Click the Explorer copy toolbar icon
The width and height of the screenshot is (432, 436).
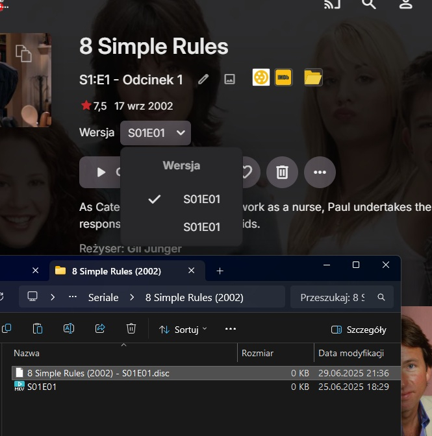pyautogui.click(x=6, y=329)
